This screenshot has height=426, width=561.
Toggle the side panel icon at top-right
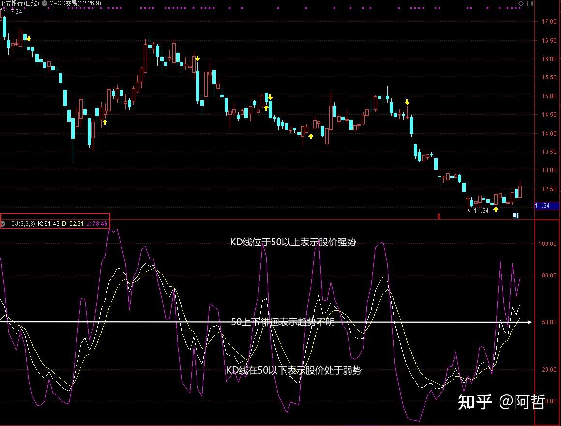530,3
